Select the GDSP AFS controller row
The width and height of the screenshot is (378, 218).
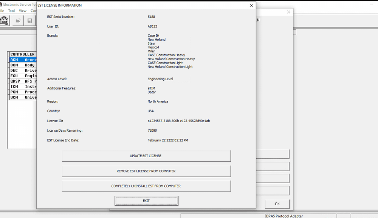(x=22, y=81)
